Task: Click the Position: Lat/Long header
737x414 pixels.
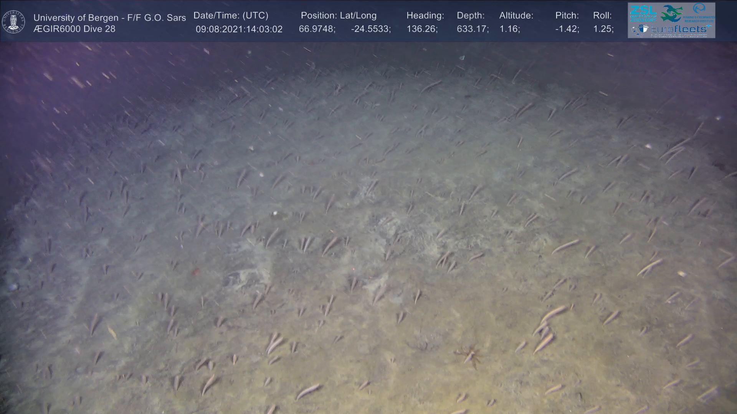Action: coord(338,15)
